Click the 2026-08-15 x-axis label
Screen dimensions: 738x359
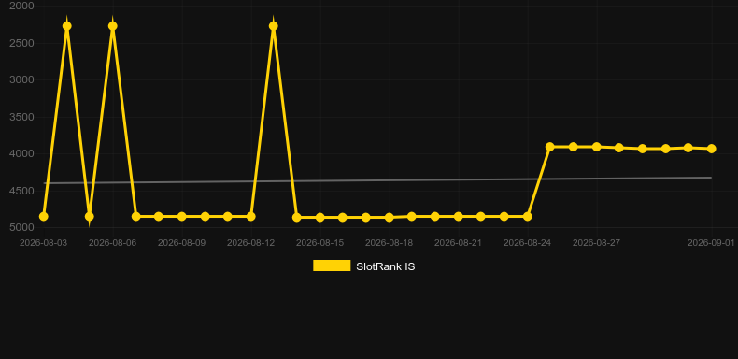(320, 243)
